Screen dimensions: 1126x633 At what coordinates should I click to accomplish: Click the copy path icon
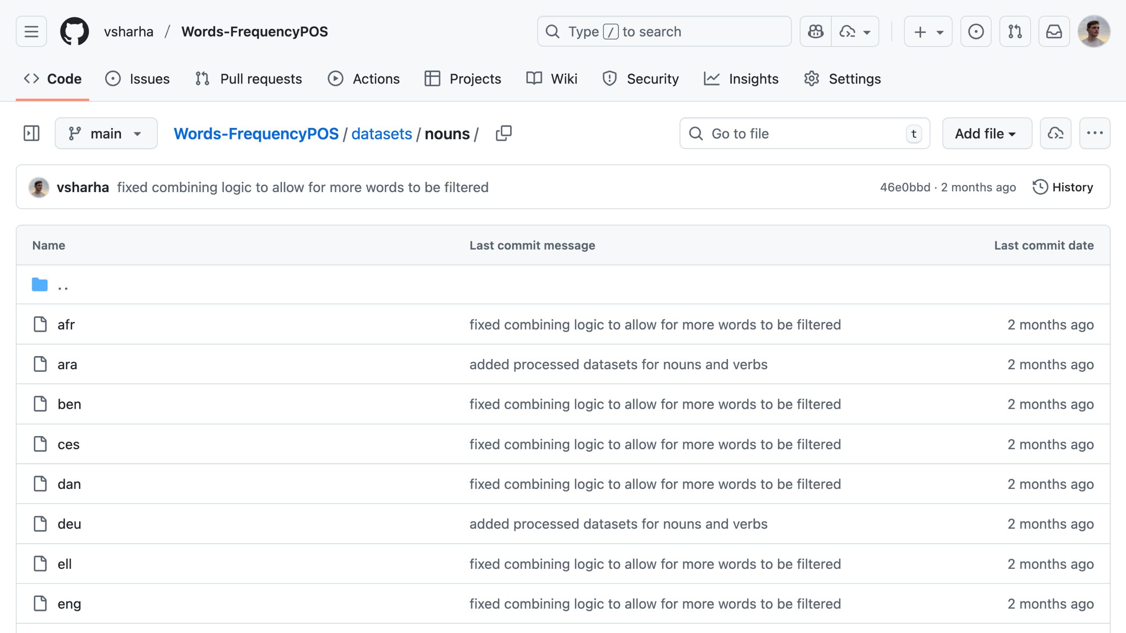504,133
